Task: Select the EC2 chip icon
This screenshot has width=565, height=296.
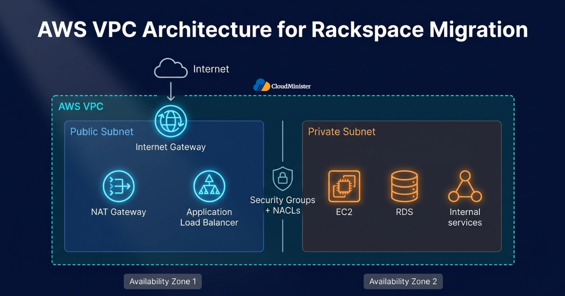Action: tap(344, 186)
